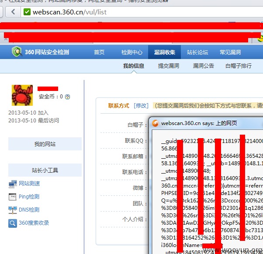Click the 站长小工具 sidebar header
This screenshot has width=263, height=254.
click(45, 170)
